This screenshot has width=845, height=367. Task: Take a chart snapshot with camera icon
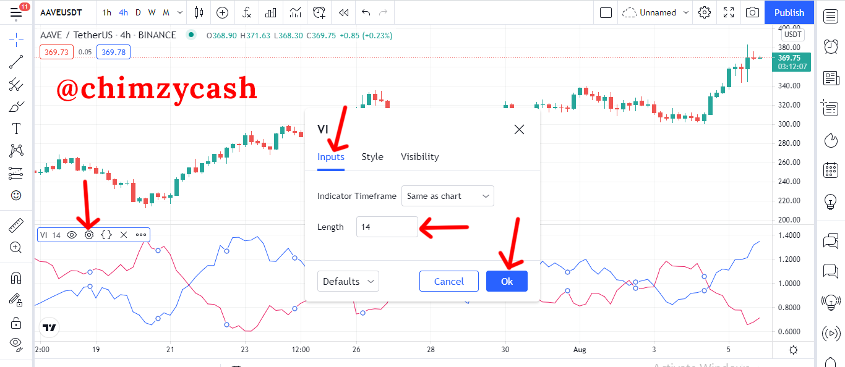pyautogui.click(x=752, y=12)
